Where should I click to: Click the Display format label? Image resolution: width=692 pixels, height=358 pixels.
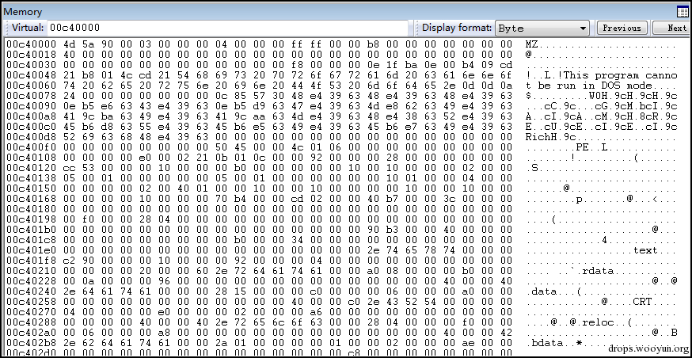click(x=457, y=28)
